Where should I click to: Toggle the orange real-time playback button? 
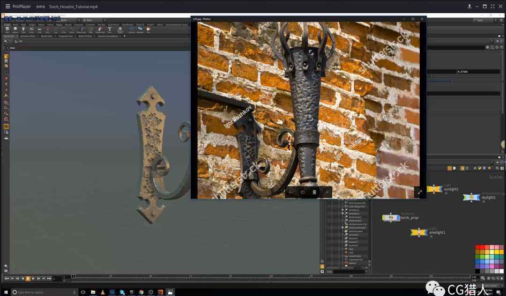coord(28,278)
